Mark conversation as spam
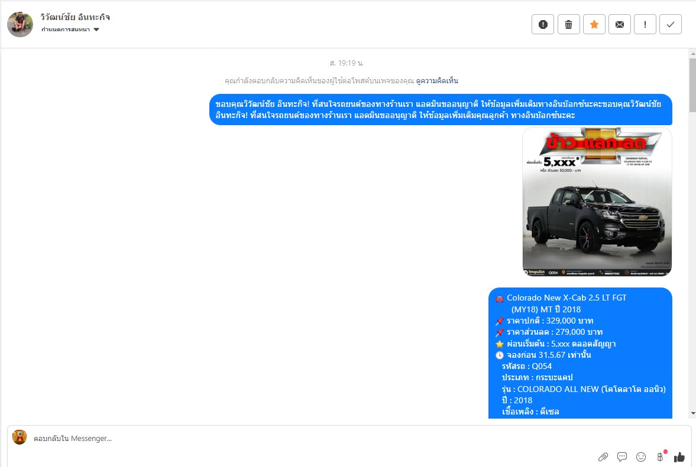The height and width of the screenshot is (467, 696). 543,24
